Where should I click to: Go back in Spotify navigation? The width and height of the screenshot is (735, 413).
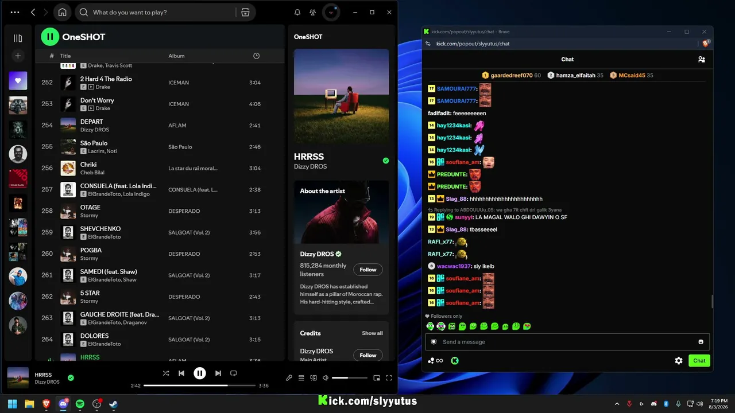(33, 12)
